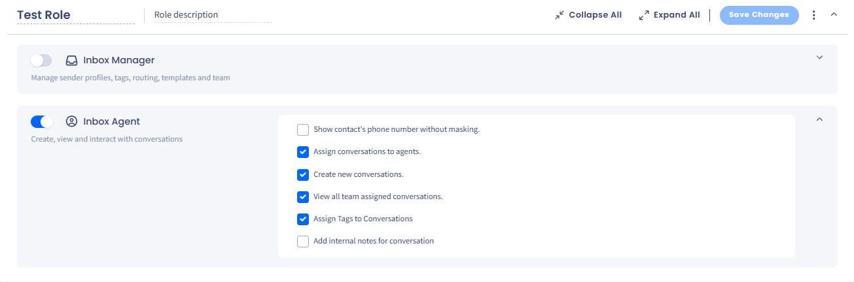Viewport: 854px width, 282px height.
Task: Check 'Show contact's phone number without masking'
Action: 303,130
